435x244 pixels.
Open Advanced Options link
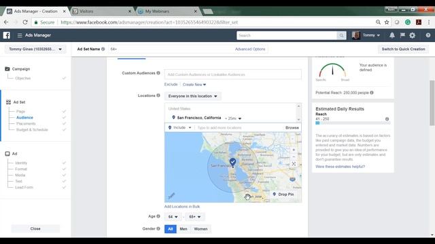[x=250, y=49]
